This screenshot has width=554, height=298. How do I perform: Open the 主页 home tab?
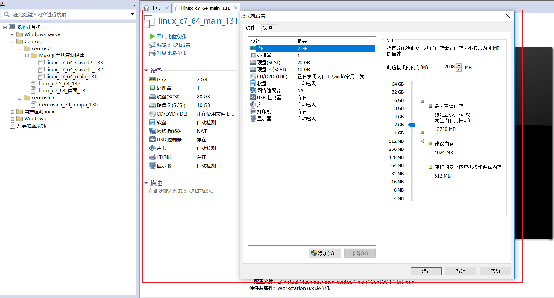coord(156,8)
